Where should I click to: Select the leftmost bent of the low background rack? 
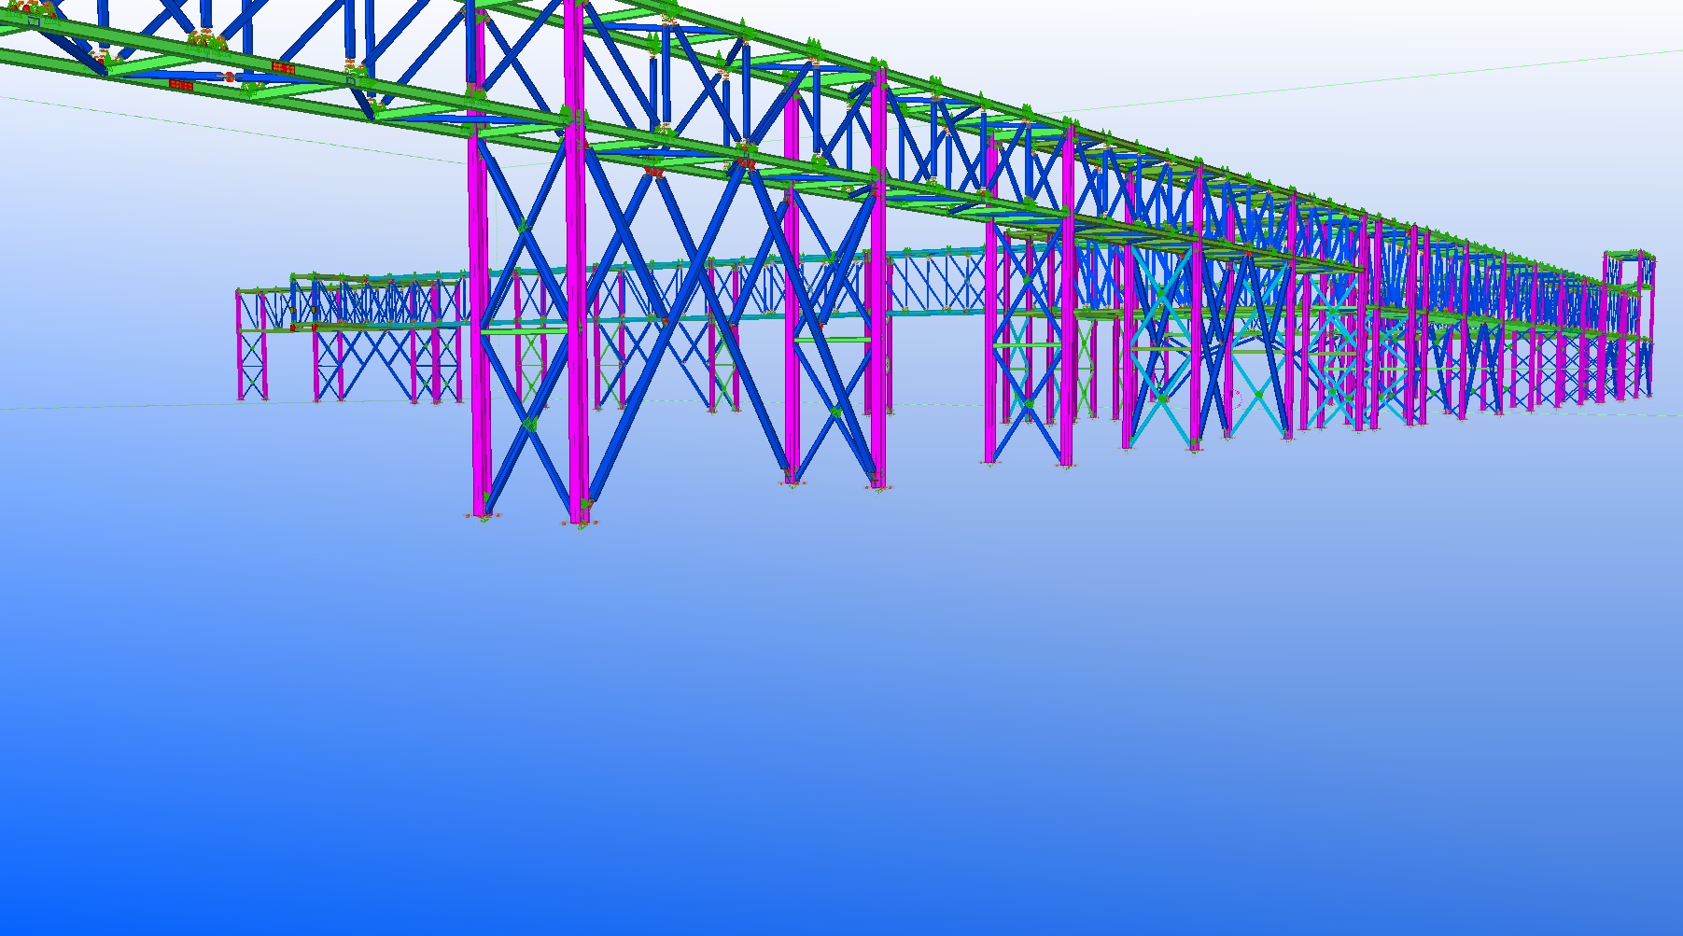(x=252, y=344)
